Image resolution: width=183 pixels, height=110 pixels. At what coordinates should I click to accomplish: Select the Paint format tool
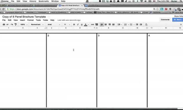(x=15, y=25)
